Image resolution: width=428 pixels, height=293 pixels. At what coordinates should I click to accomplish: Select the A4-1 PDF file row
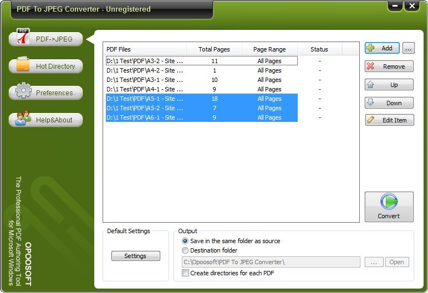click(201, 89)
